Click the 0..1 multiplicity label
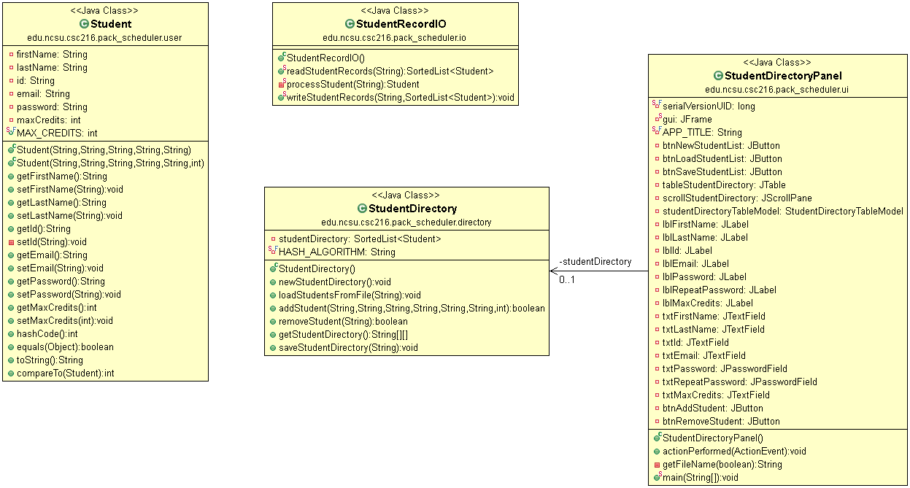910x488 pixels. pos(566,278)
